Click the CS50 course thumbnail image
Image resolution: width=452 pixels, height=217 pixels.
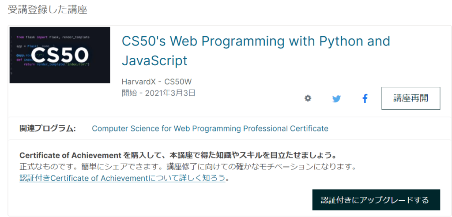pos(60,55)
